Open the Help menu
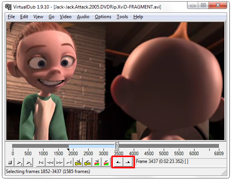The image size is (231, 180). (138, 17)
